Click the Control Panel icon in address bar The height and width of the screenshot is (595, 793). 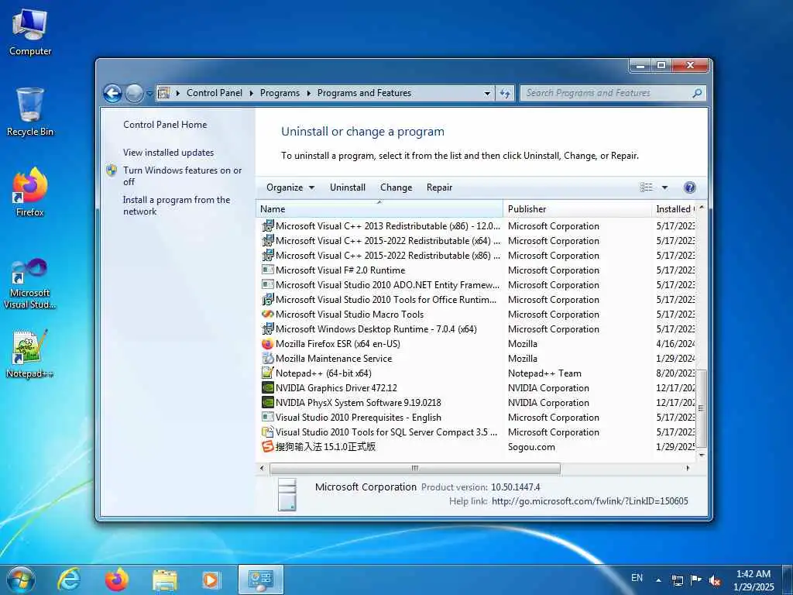163,93
